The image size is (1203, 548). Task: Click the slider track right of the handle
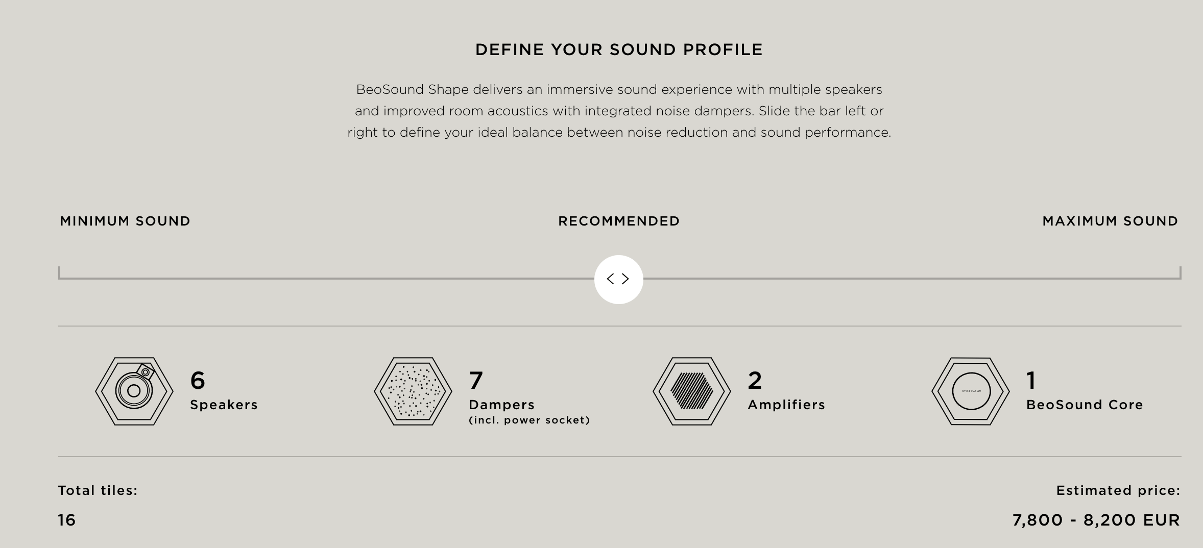pyautogui.click(x=909, y=279)
